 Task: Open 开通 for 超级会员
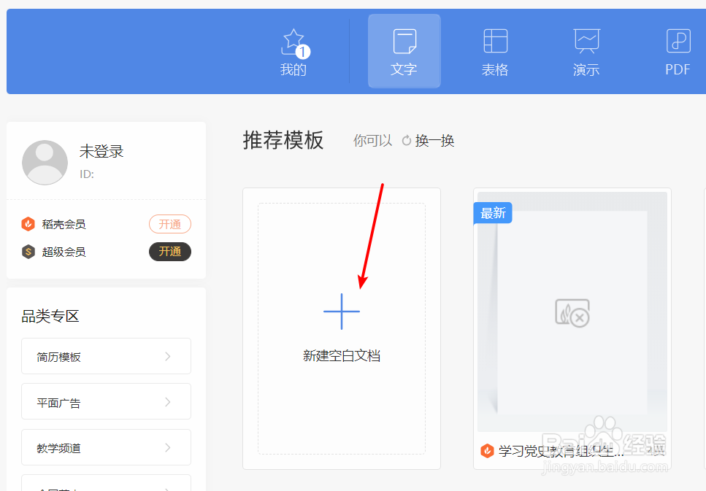169,252
